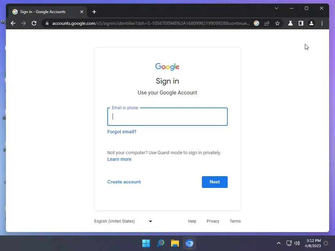Open the Privacy link
This screenshot has height=251, width=335.
pyautogui.click(x=213, y=221)
